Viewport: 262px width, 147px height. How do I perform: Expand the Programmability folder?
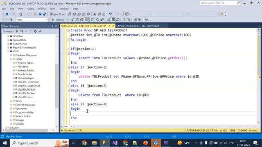(x=11, y=112)
